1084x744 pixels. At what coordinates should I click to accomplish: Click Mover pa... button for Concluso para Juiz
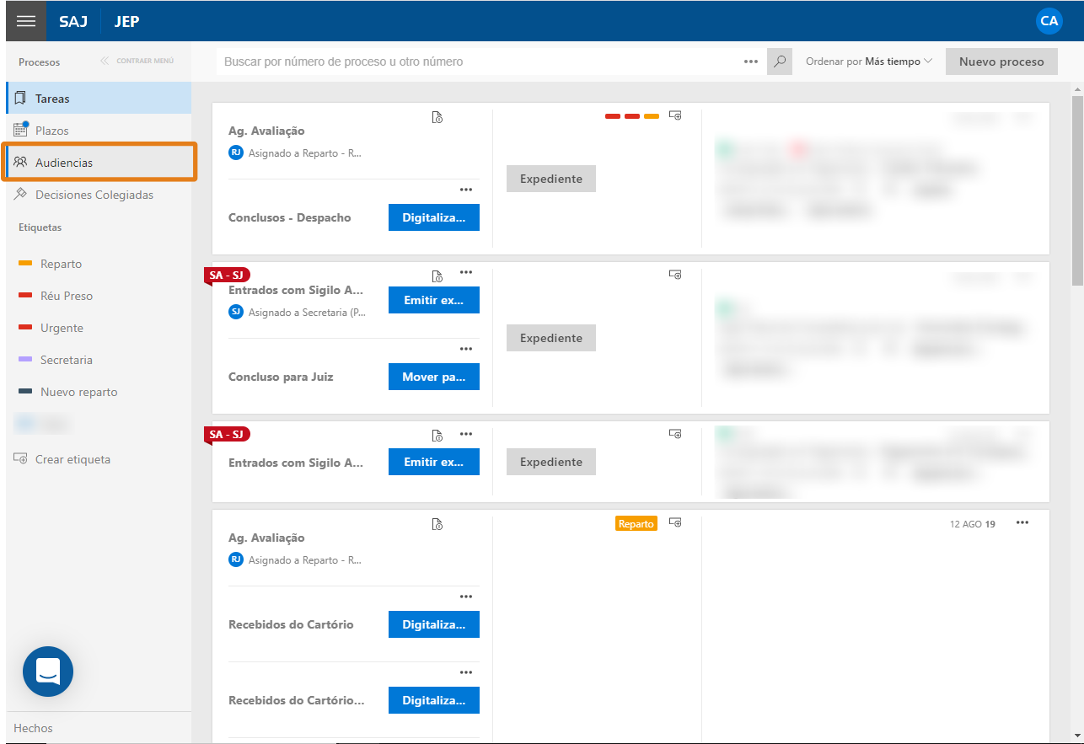click(x=434, y=377)
